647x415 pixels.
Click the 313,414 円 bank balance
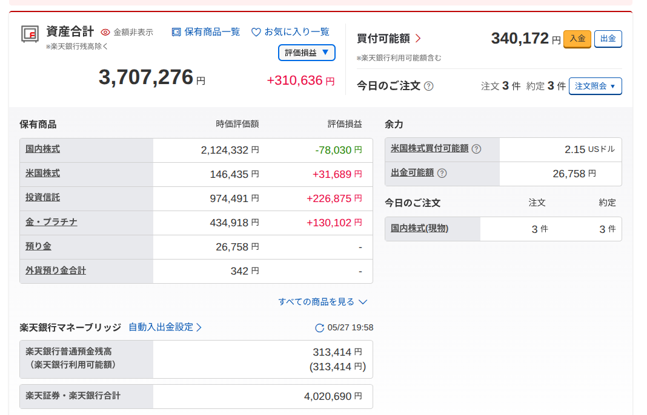337,352
